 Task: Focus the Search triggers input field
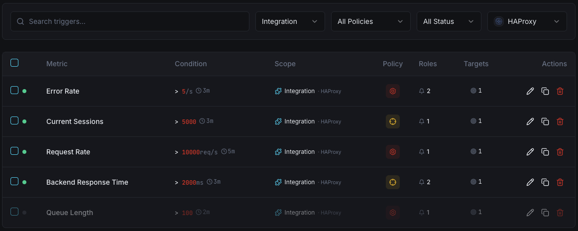point(130,21)
